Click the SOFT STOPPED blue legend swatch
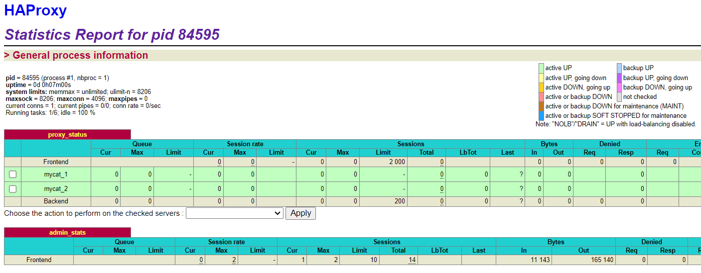This screenshot has height=273, width=701. pyautogui.click(x=541, y=115)
